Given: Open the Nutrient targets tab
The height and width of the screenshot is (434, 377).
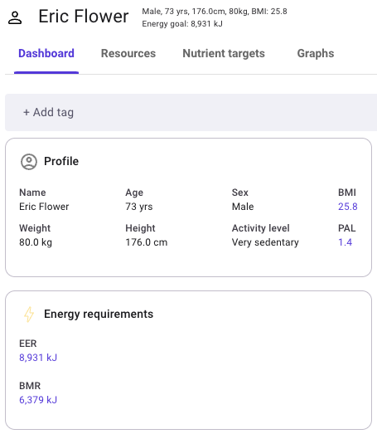Looking at the screenshot, I should coord(224,53).
